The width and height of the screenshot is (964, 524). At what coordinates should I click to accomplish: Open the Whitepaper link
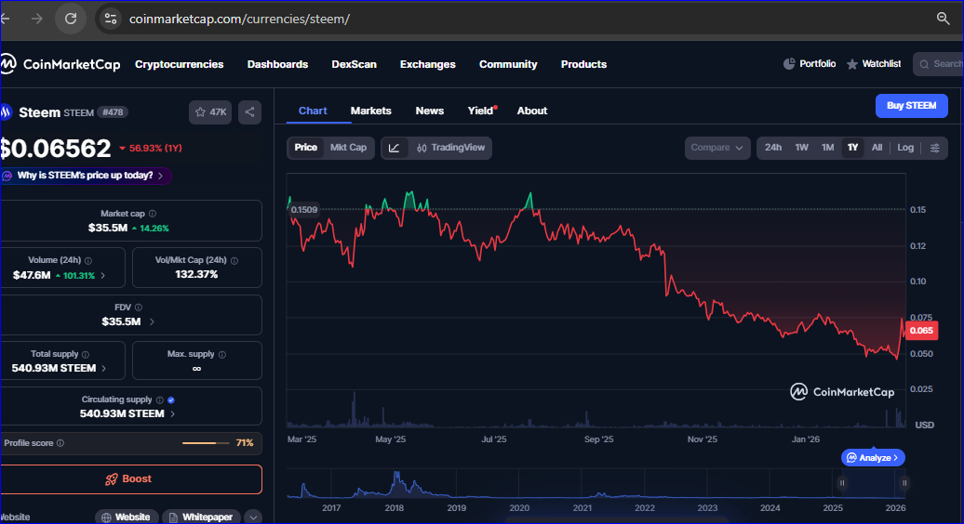point(201,517)
